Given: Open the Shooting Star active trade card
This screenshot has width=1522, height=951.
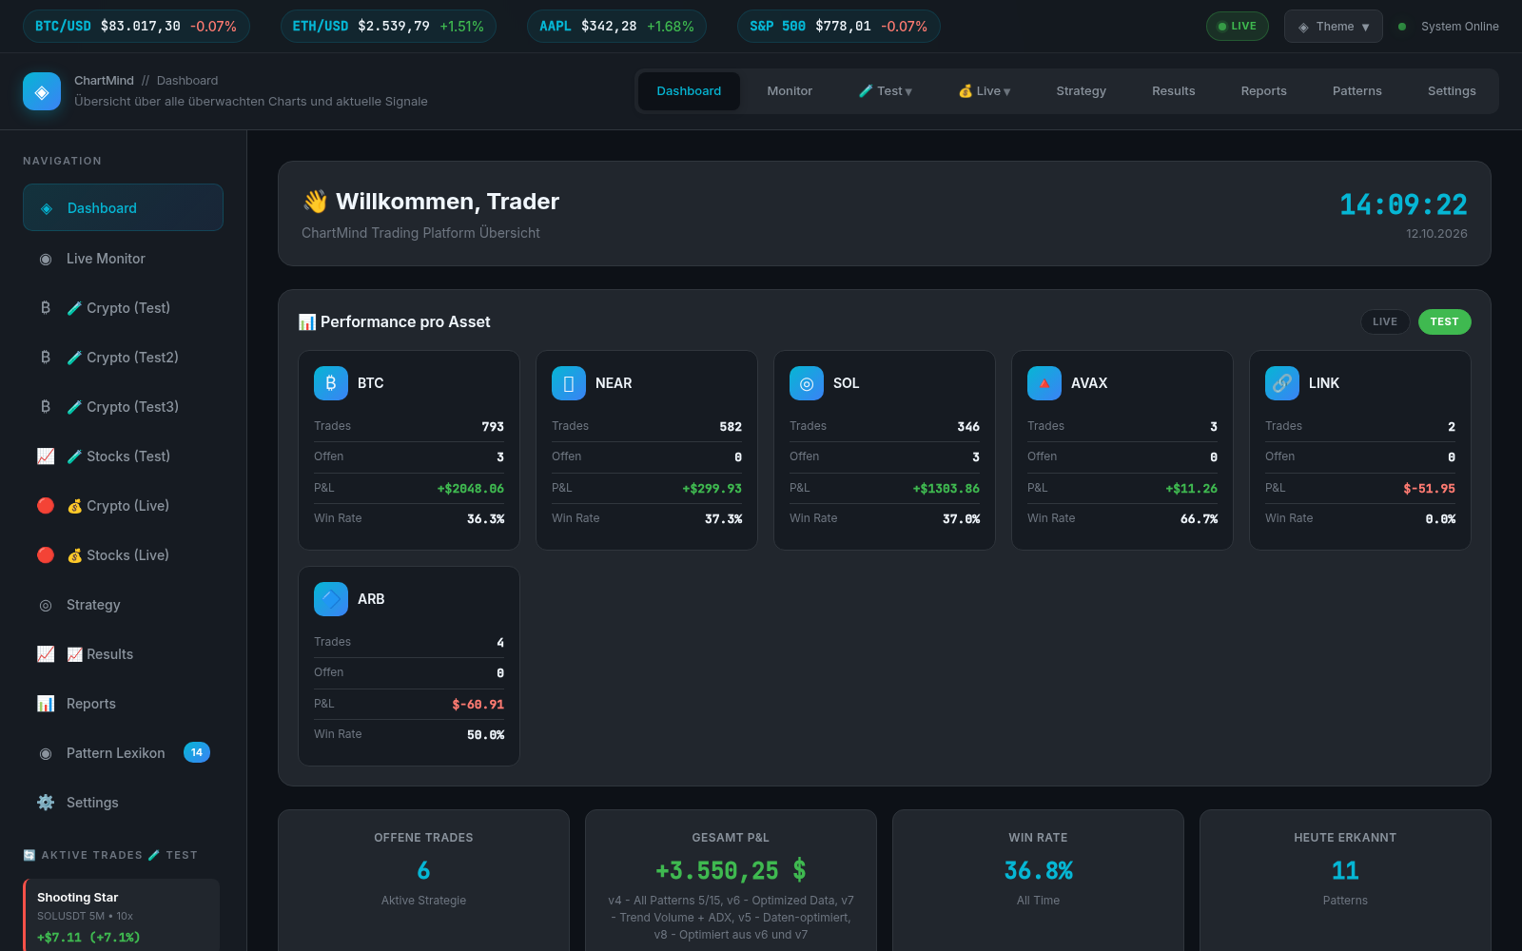Looking at the screenshot, I should (122, 915).
